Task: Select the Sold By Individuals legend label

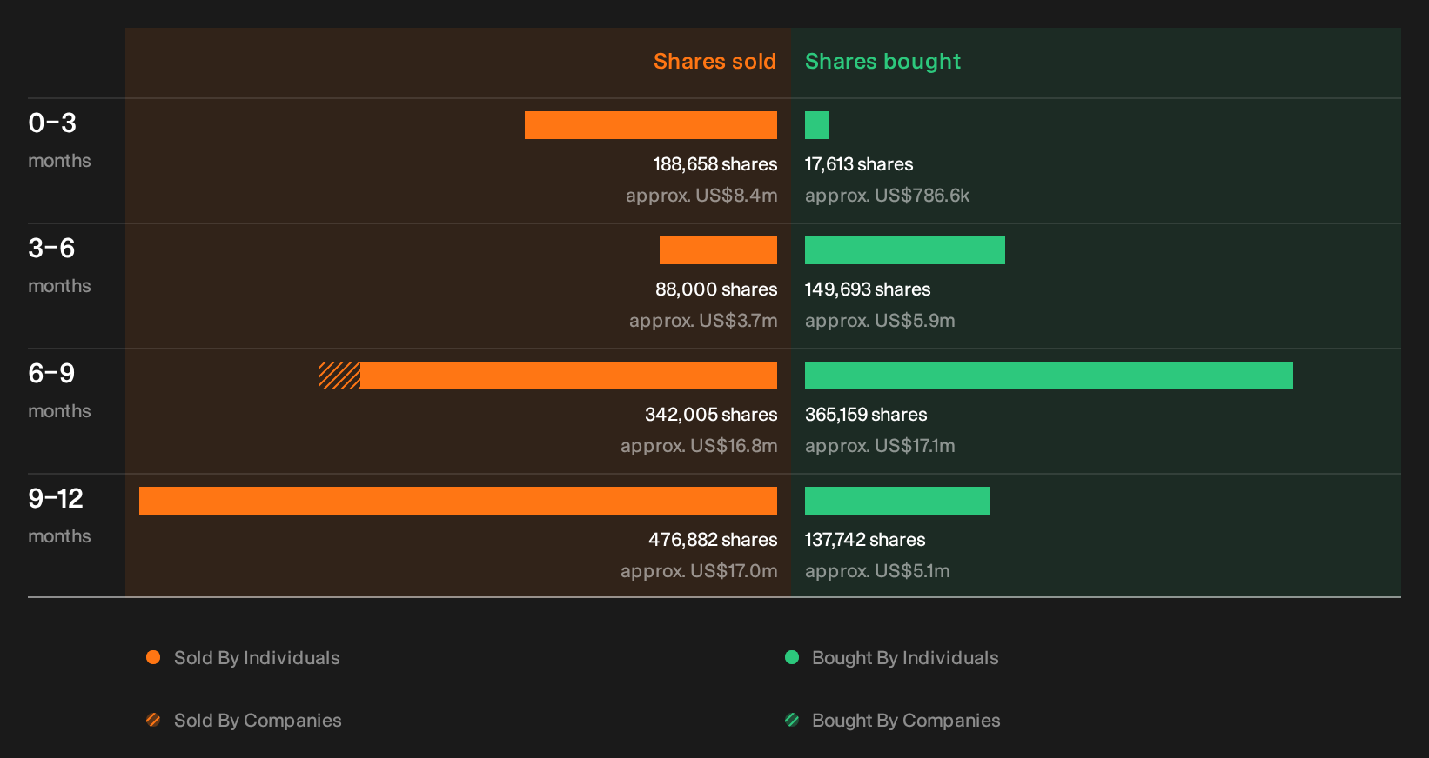Action: pos(257,658)
